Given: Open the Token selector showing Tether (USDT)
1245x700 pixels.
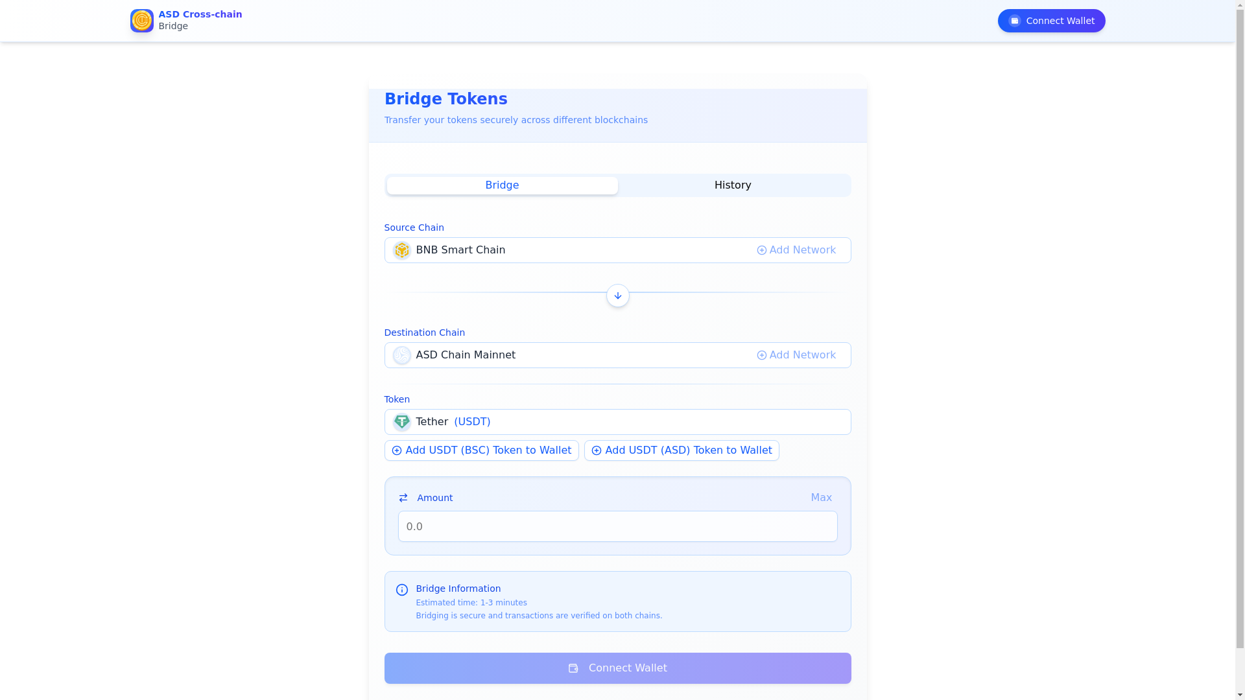Looking at the screenshot, I should (x=618, y=422).
